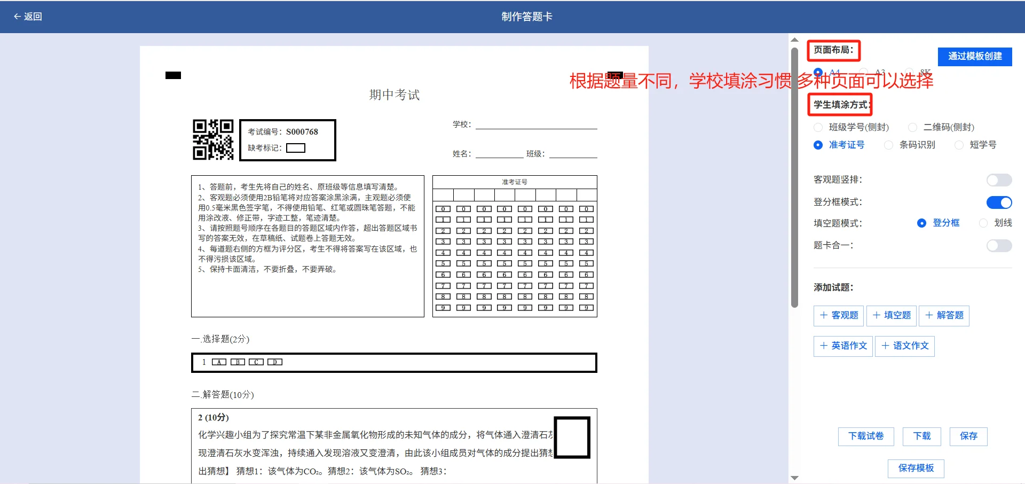Disable the 登分框模式 toggle
The image size is (1025, 484).
999,202
